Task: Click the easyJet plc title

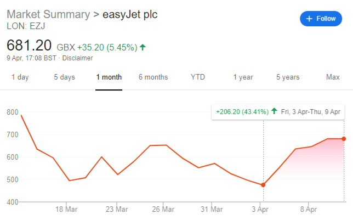Action: 130,14
